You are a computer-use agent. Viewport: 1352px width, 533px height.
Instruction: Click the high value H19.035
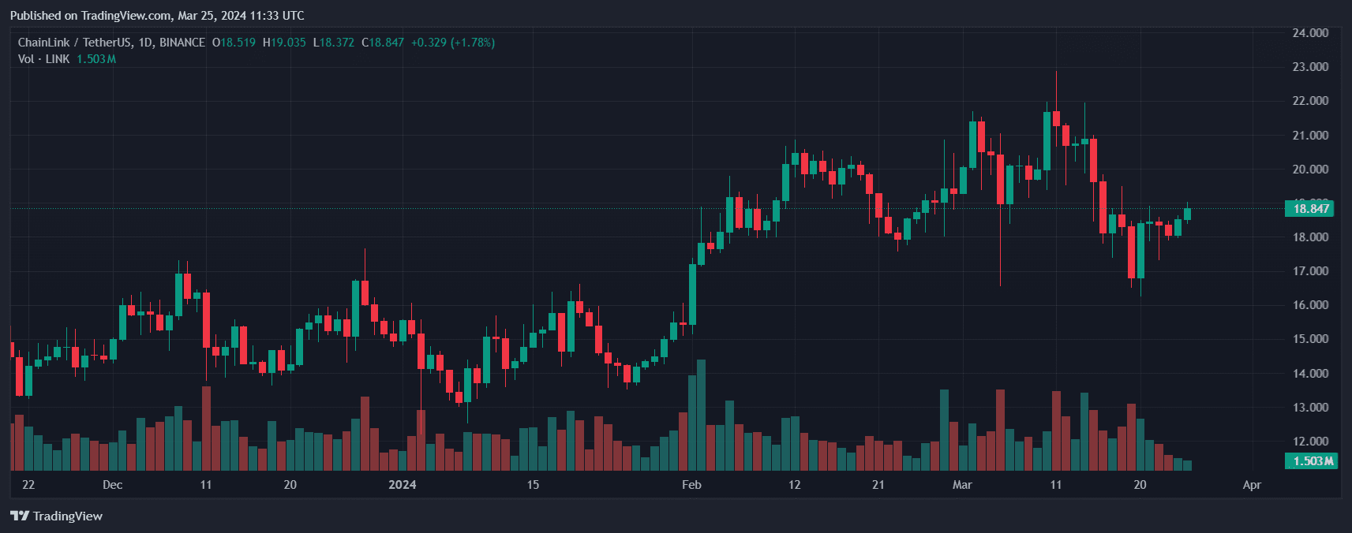[284, 43]
